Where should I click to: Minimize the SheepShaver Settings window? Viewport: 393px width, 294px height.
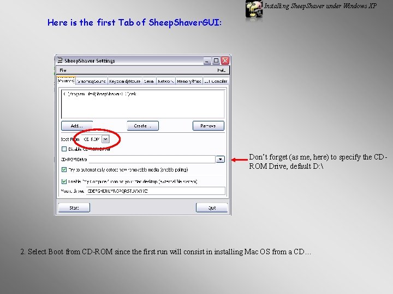coord(207,61)
